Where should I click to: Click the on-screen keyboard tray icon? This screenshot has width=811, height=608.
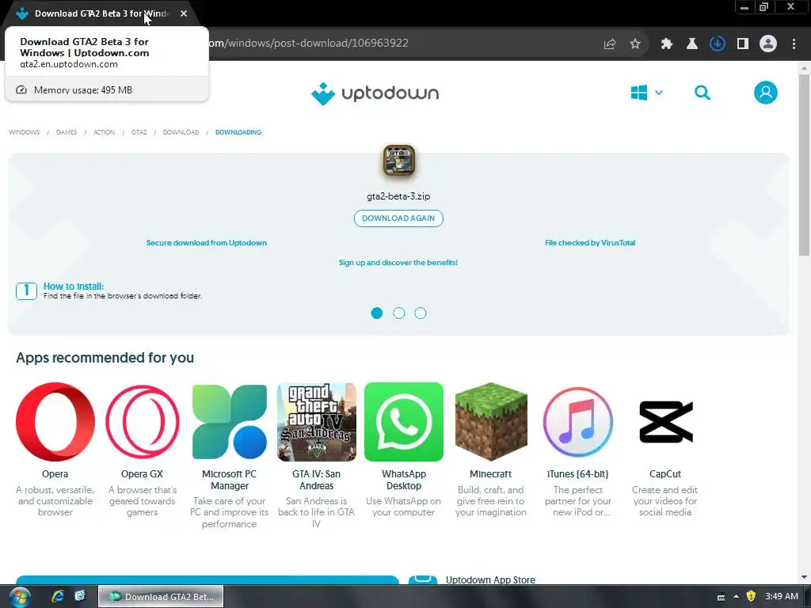point(721,597)
